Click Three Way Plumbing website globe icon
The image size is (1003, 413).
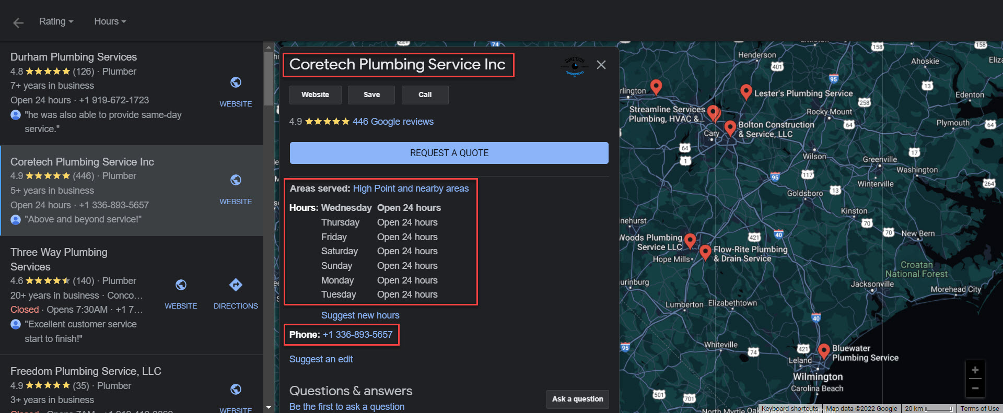(x=181, y=285)
